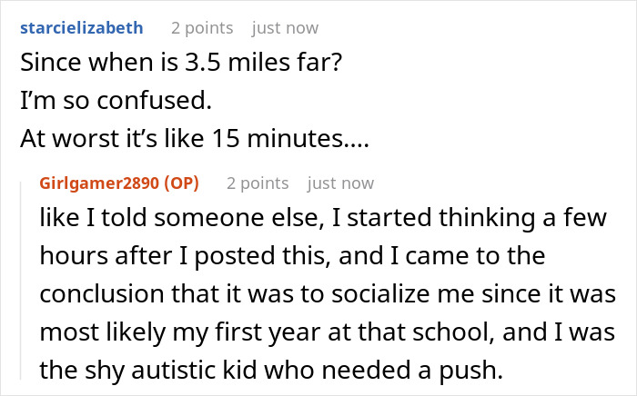
Task: Click the text 'I'm so confused.'
Action: (x=116, y=100)
